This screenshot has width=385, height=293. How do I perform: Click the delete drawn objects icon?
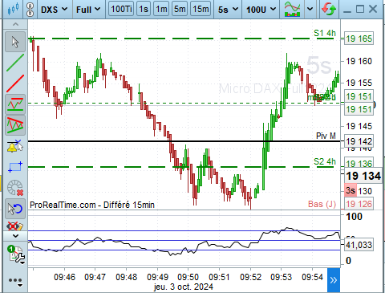point(15,188)
